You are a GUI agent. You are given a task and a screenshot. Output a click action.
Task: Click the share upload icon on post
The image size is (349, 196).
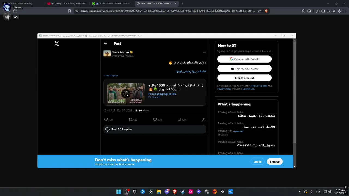click(x=203, y=120)
